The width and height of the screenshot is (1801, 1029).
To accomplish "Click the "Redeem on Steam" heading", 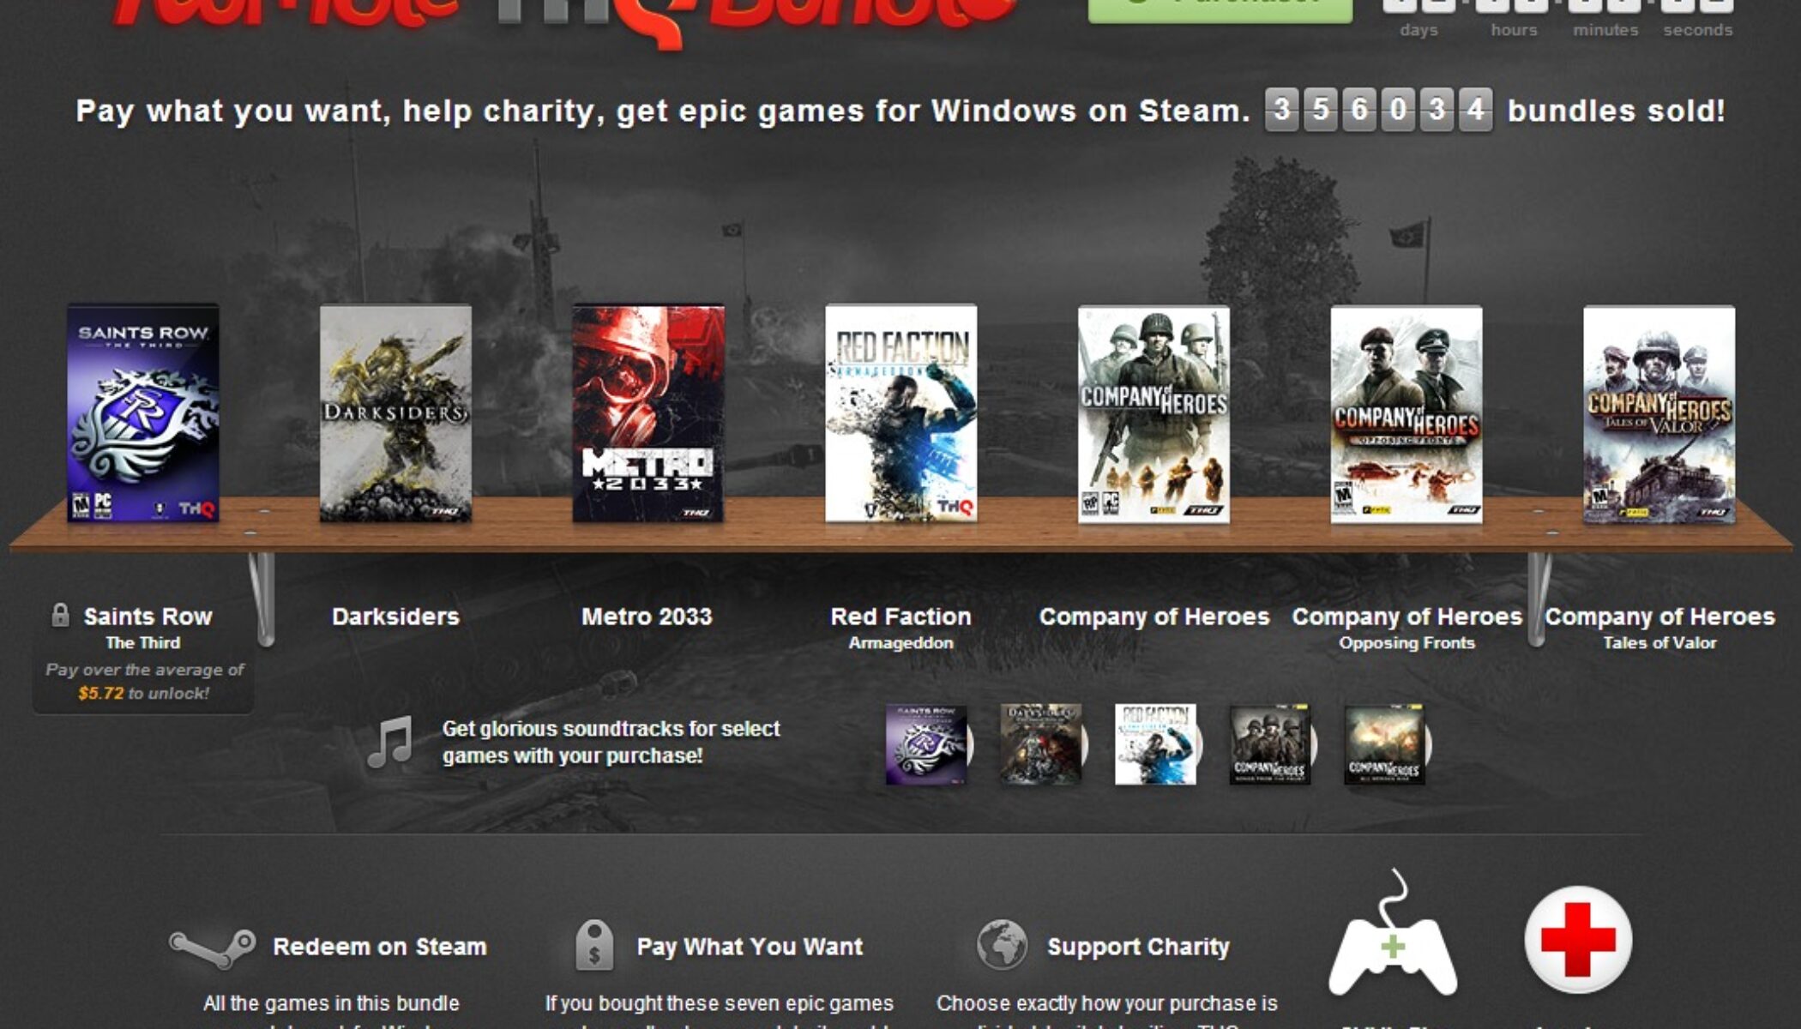I will 380,947.
